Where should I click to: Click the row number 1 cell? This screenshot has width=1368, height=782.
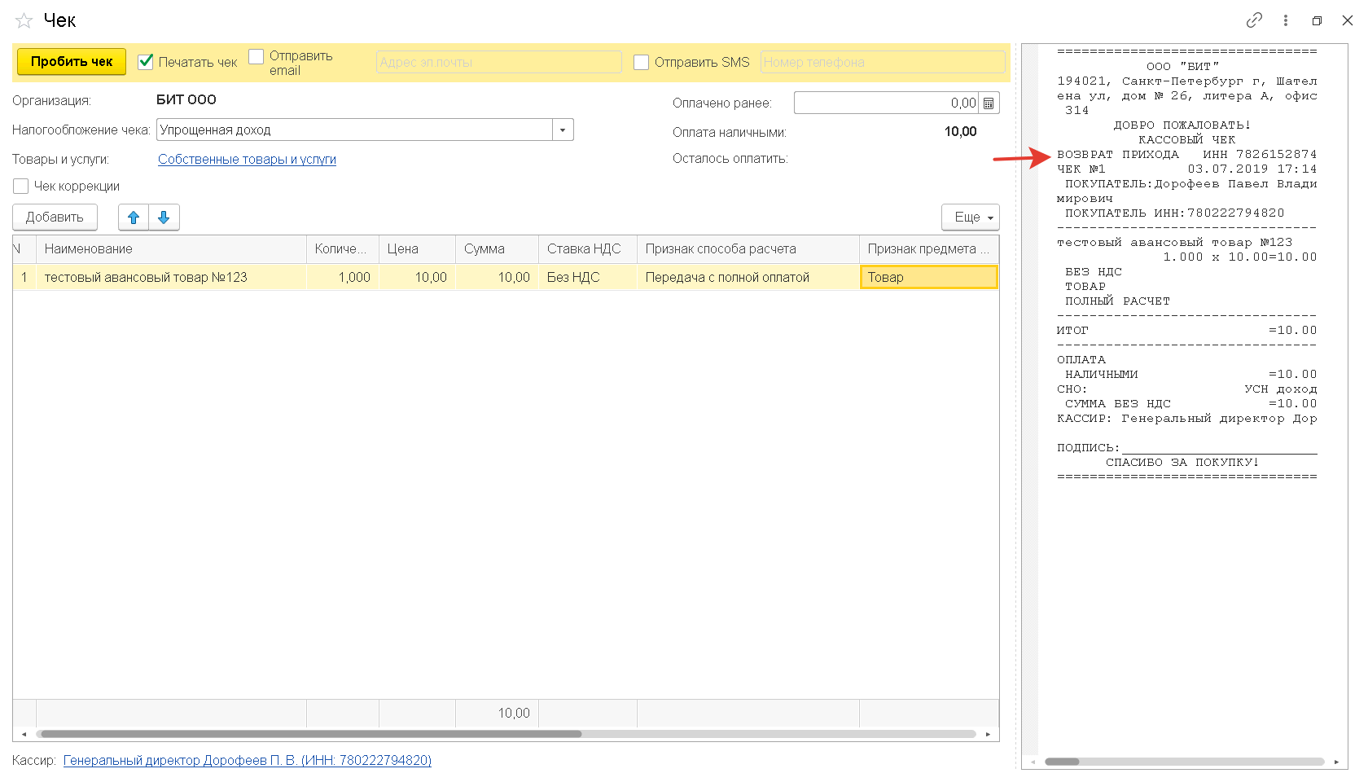(24, 278)
